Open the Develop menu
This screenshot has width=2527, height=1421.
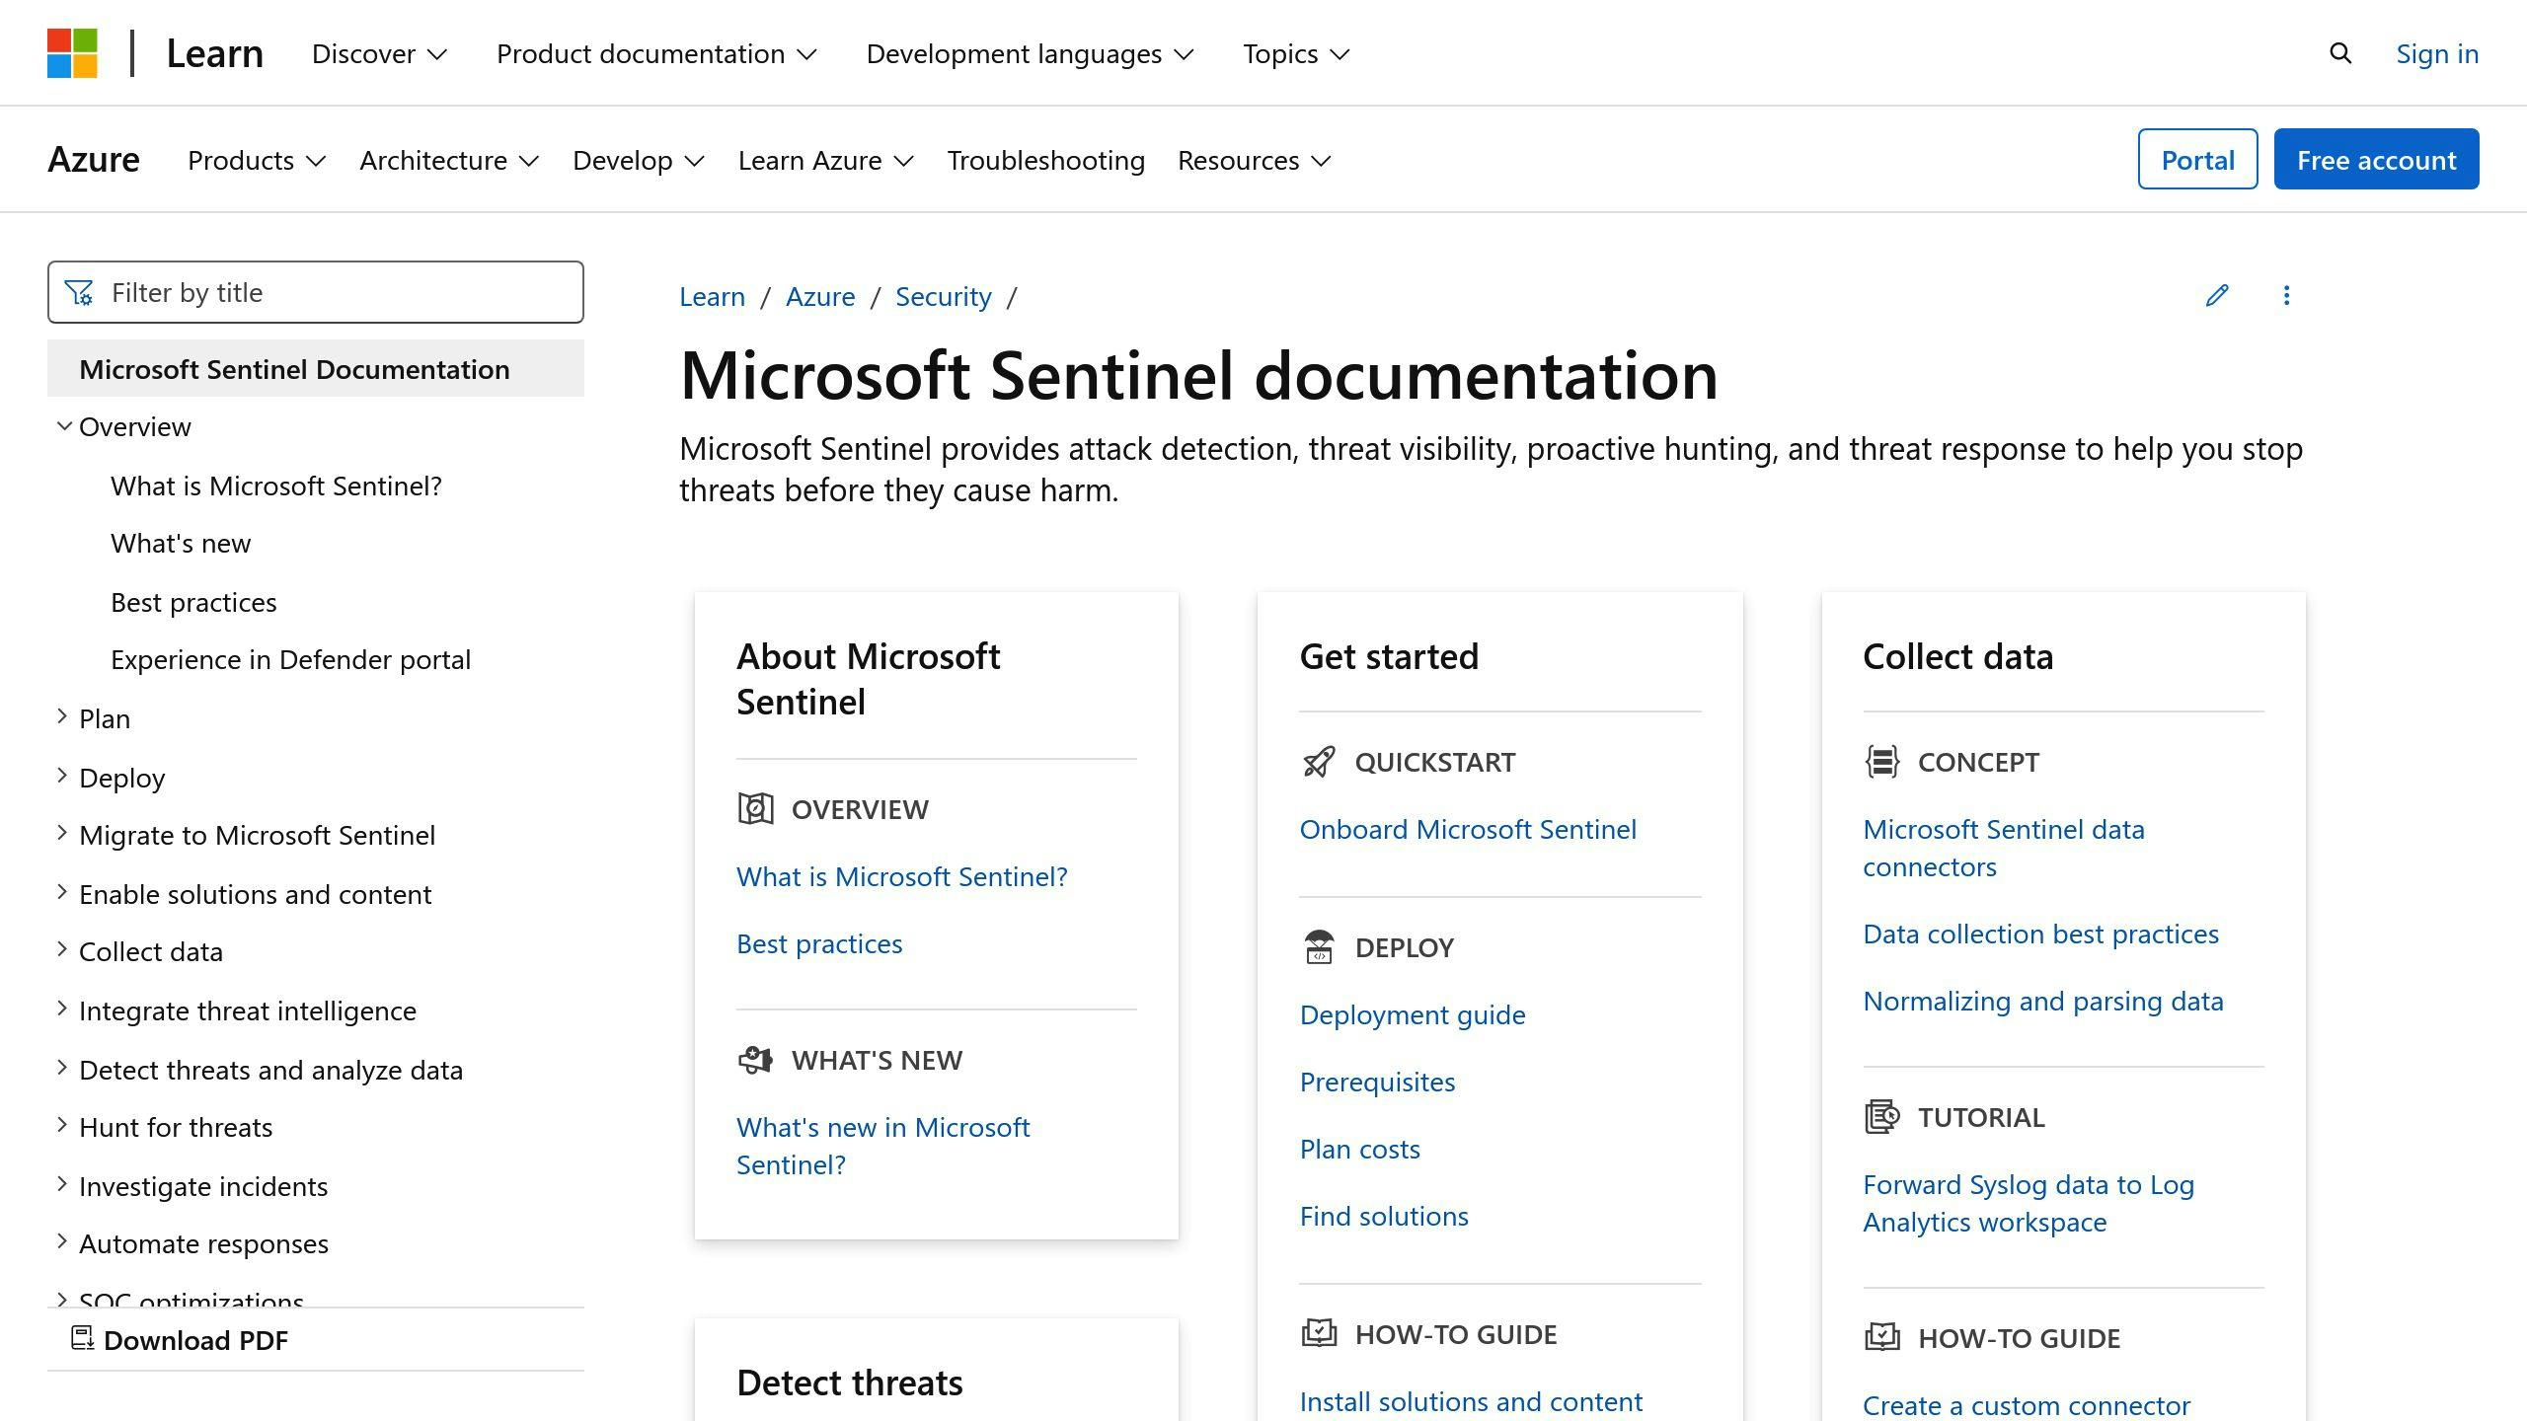click(x=639, y=160)
